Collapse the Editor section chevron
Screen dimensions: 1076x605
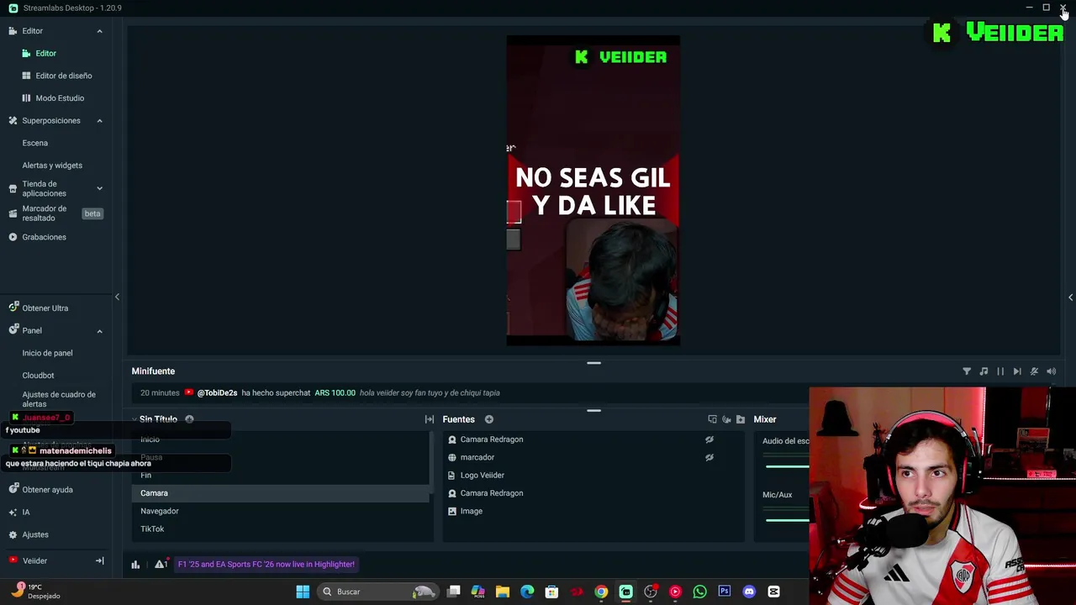click(99, 31)
